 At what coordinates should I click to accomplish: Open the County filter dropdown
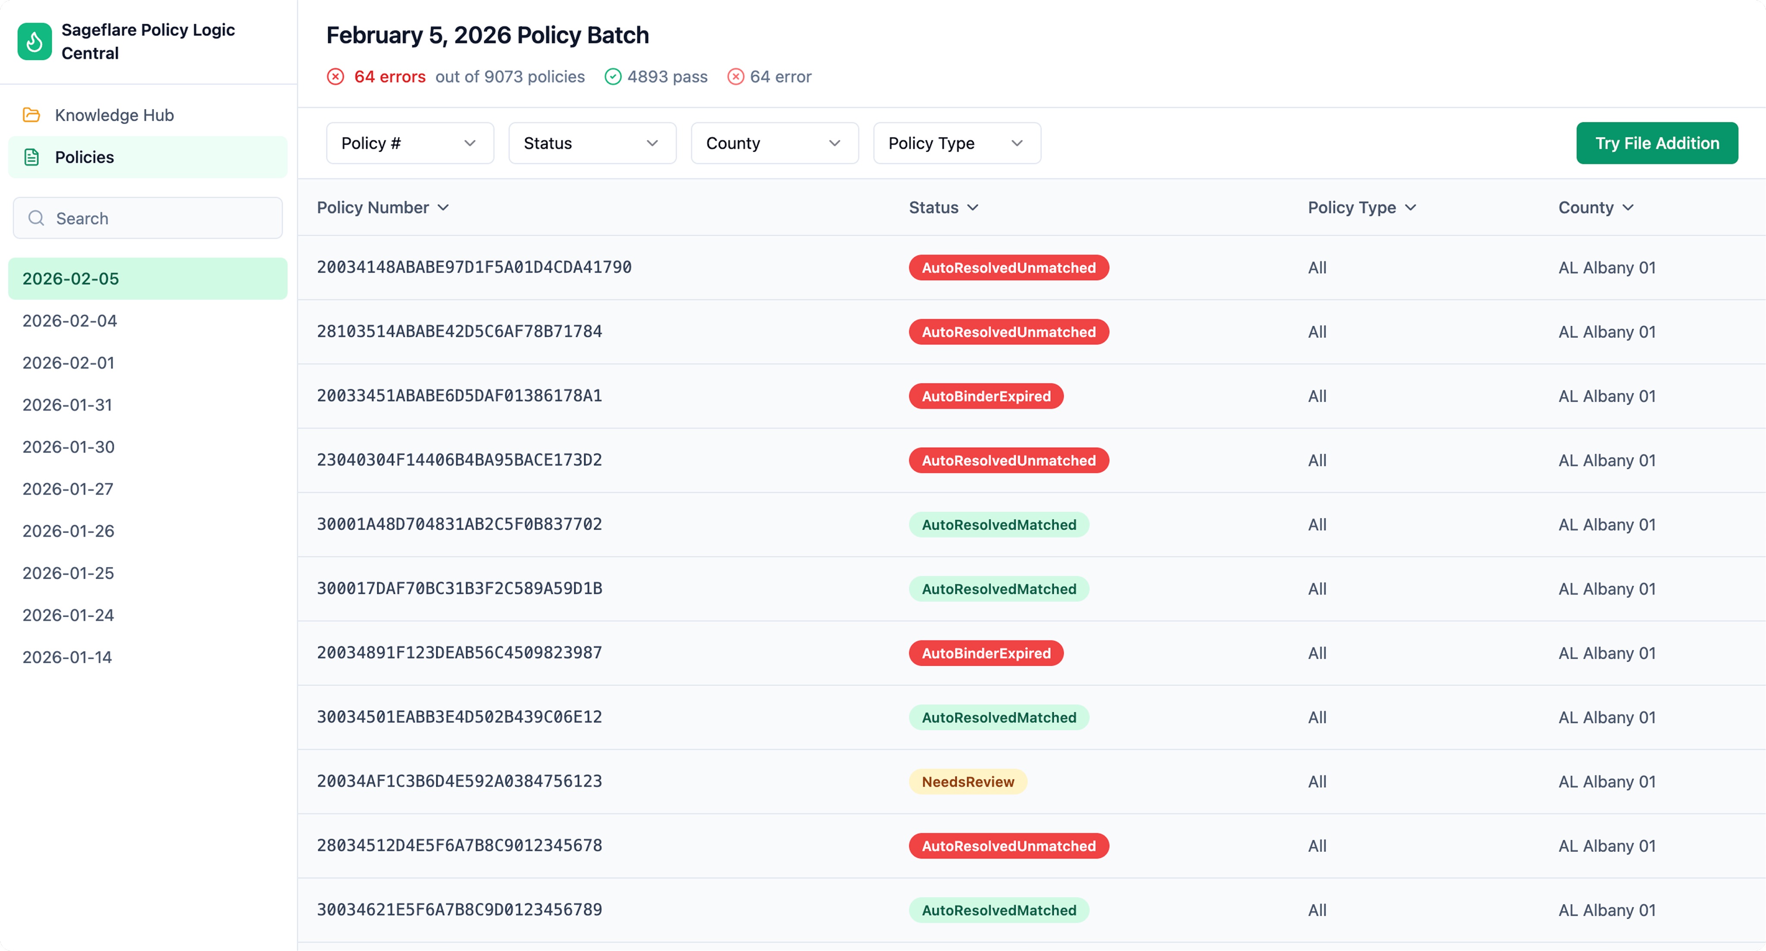(x=775, y=143)
